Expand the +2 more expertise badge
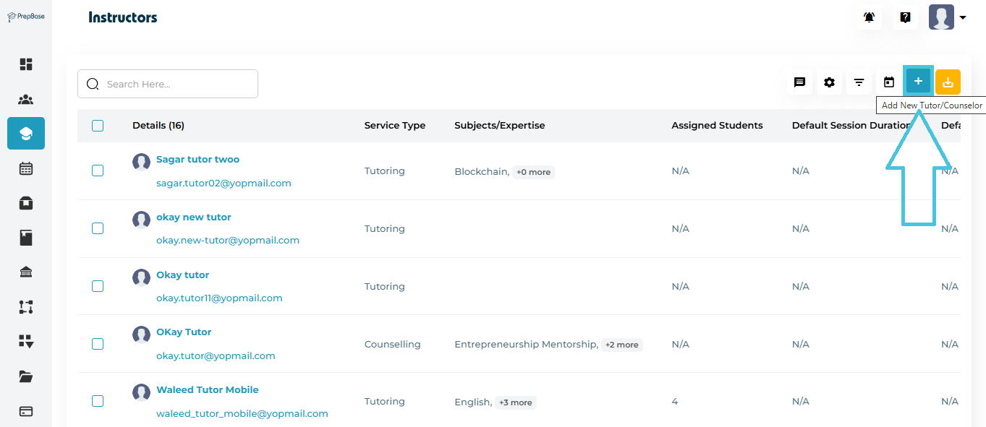986x427 pixels. [x=621, y=345]
